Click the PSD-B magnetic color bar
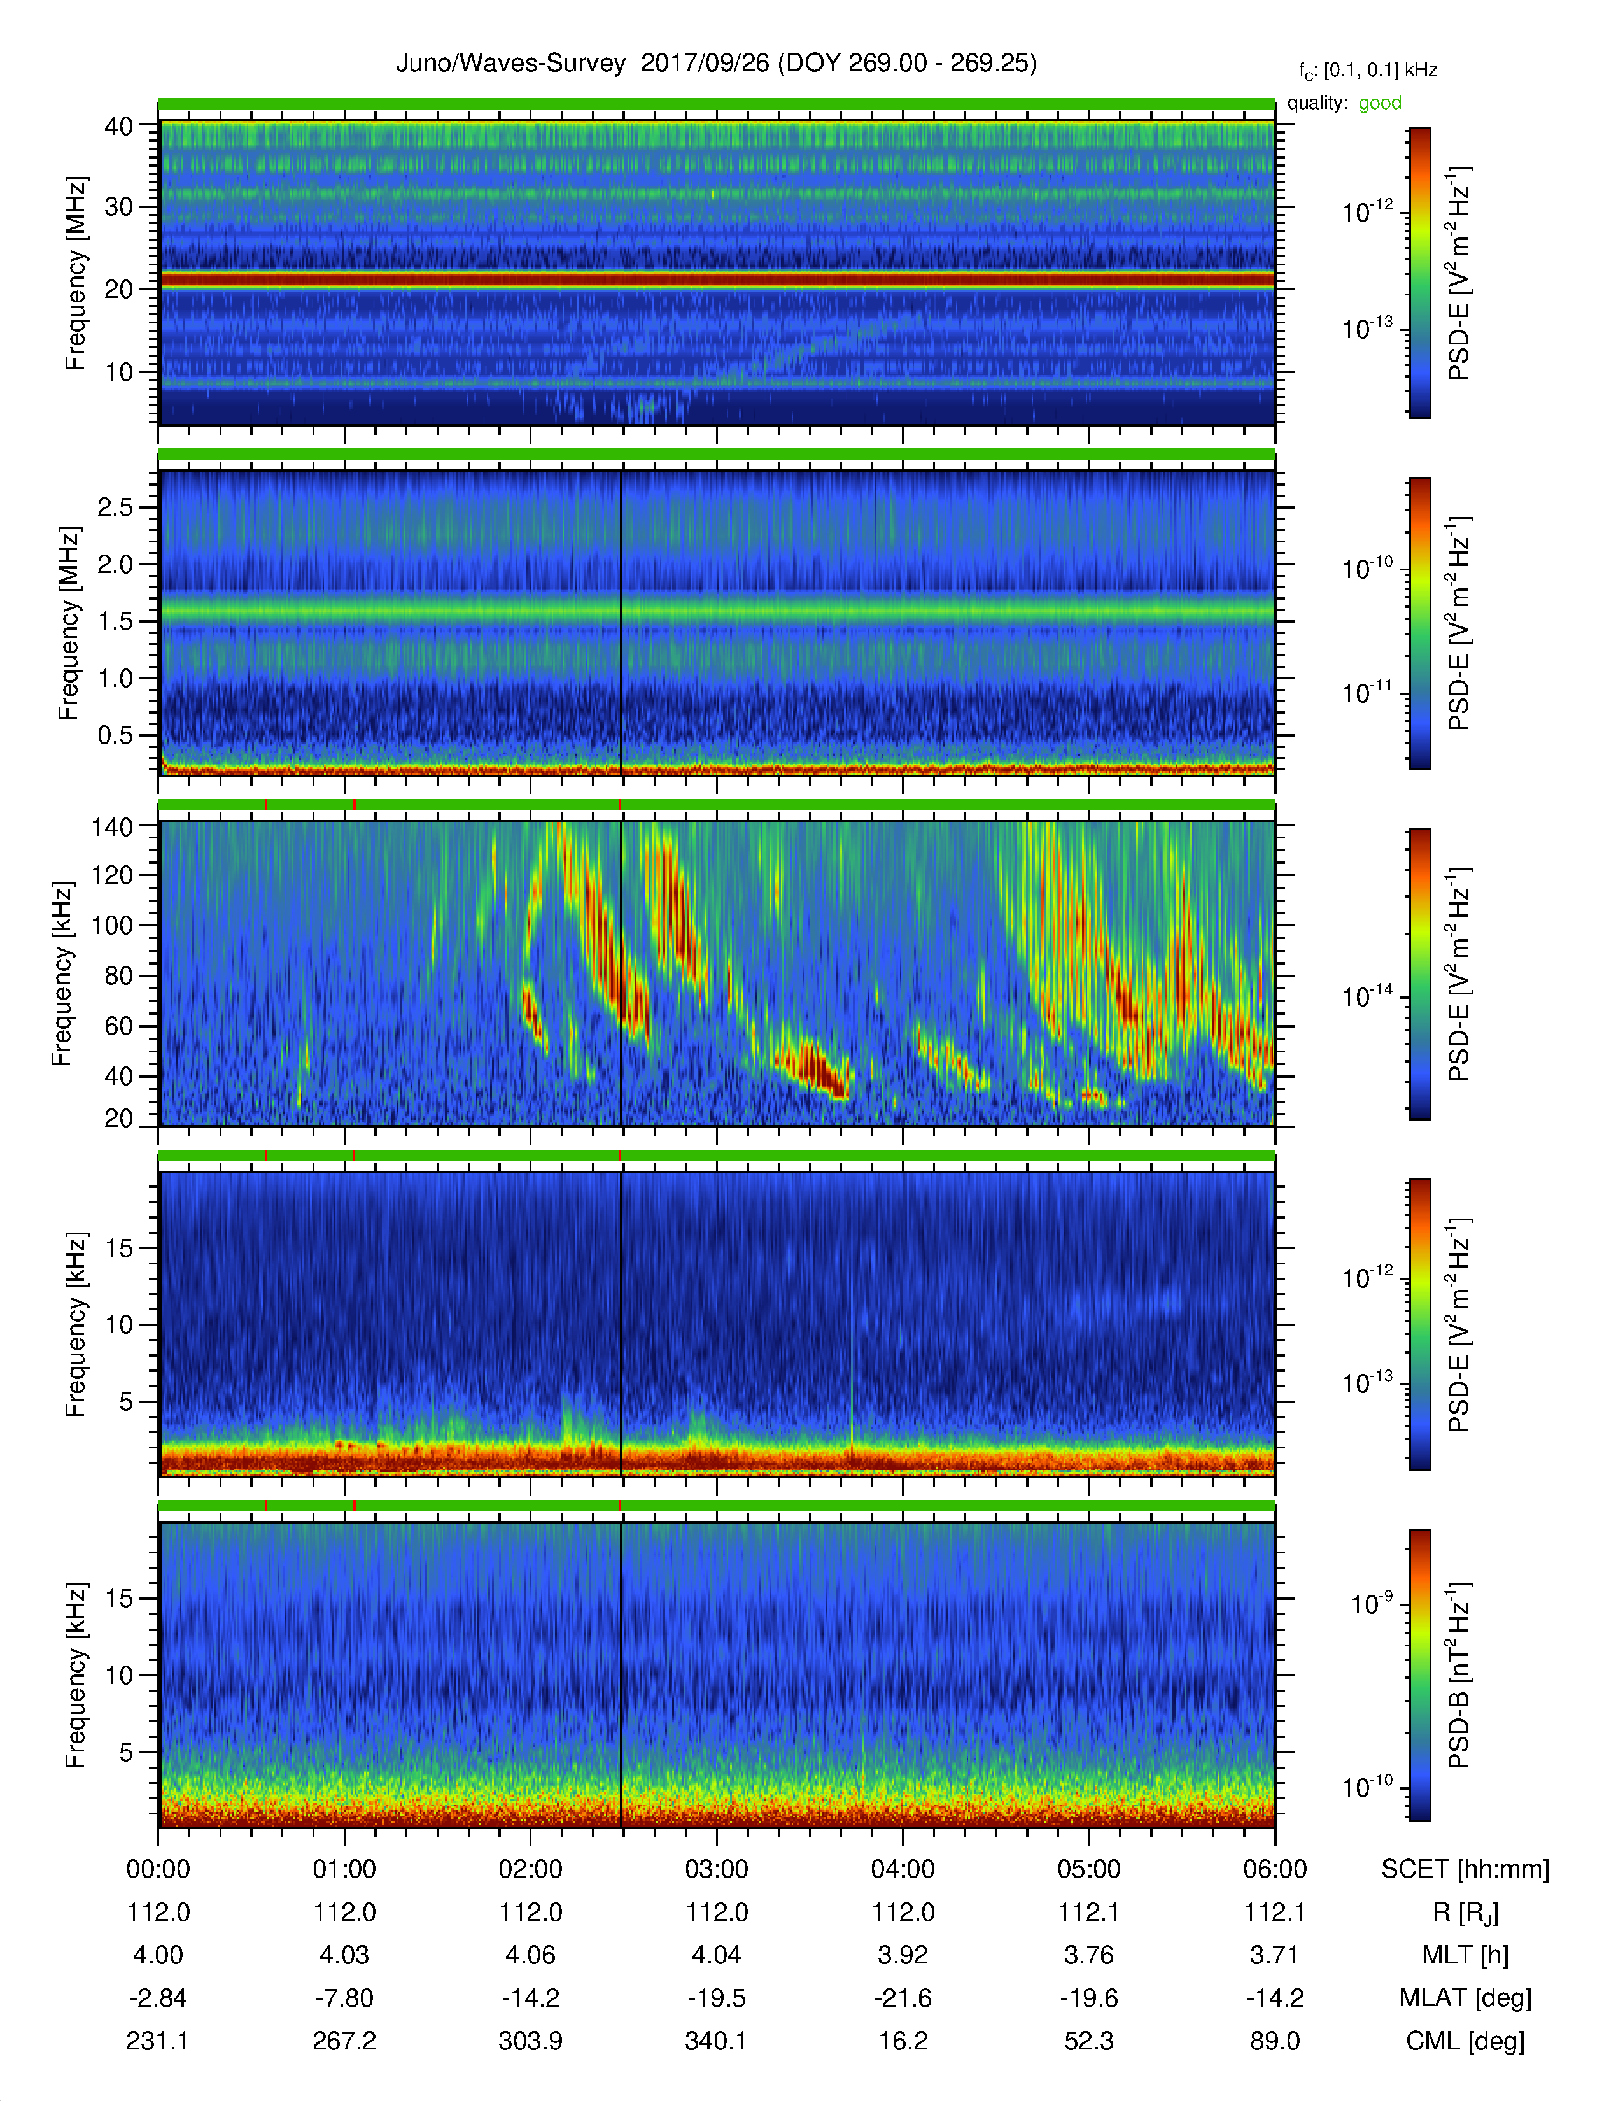This screenshot has width=1623, height=2101. point(1419,1675)
